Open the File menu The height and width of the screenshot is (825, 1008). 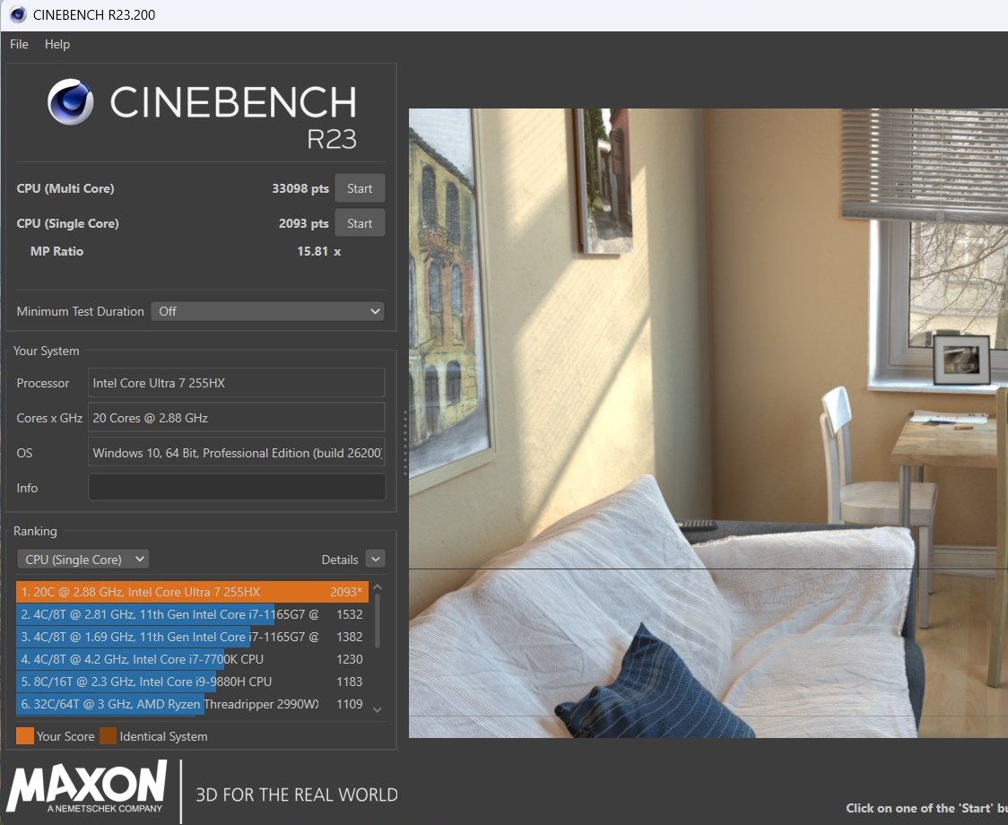[x=19, y=44]
